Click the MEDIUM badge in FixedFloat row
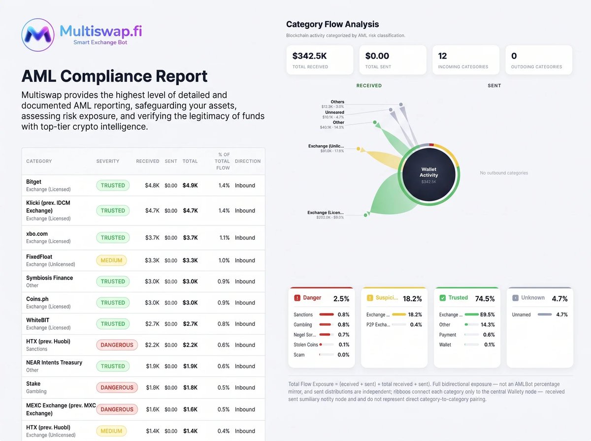 [111, 260]
